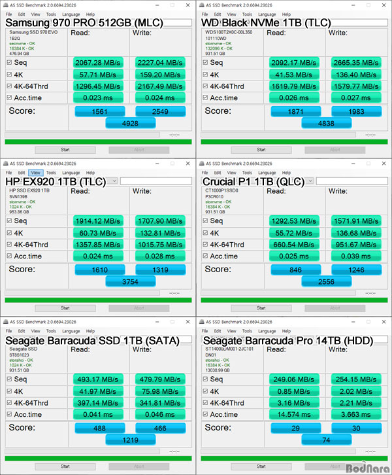Toggle Acc.time checkbox in Seagate Barracuda SSD window
The height and width of the screenshot is (475, 392).
pos(9,414)
